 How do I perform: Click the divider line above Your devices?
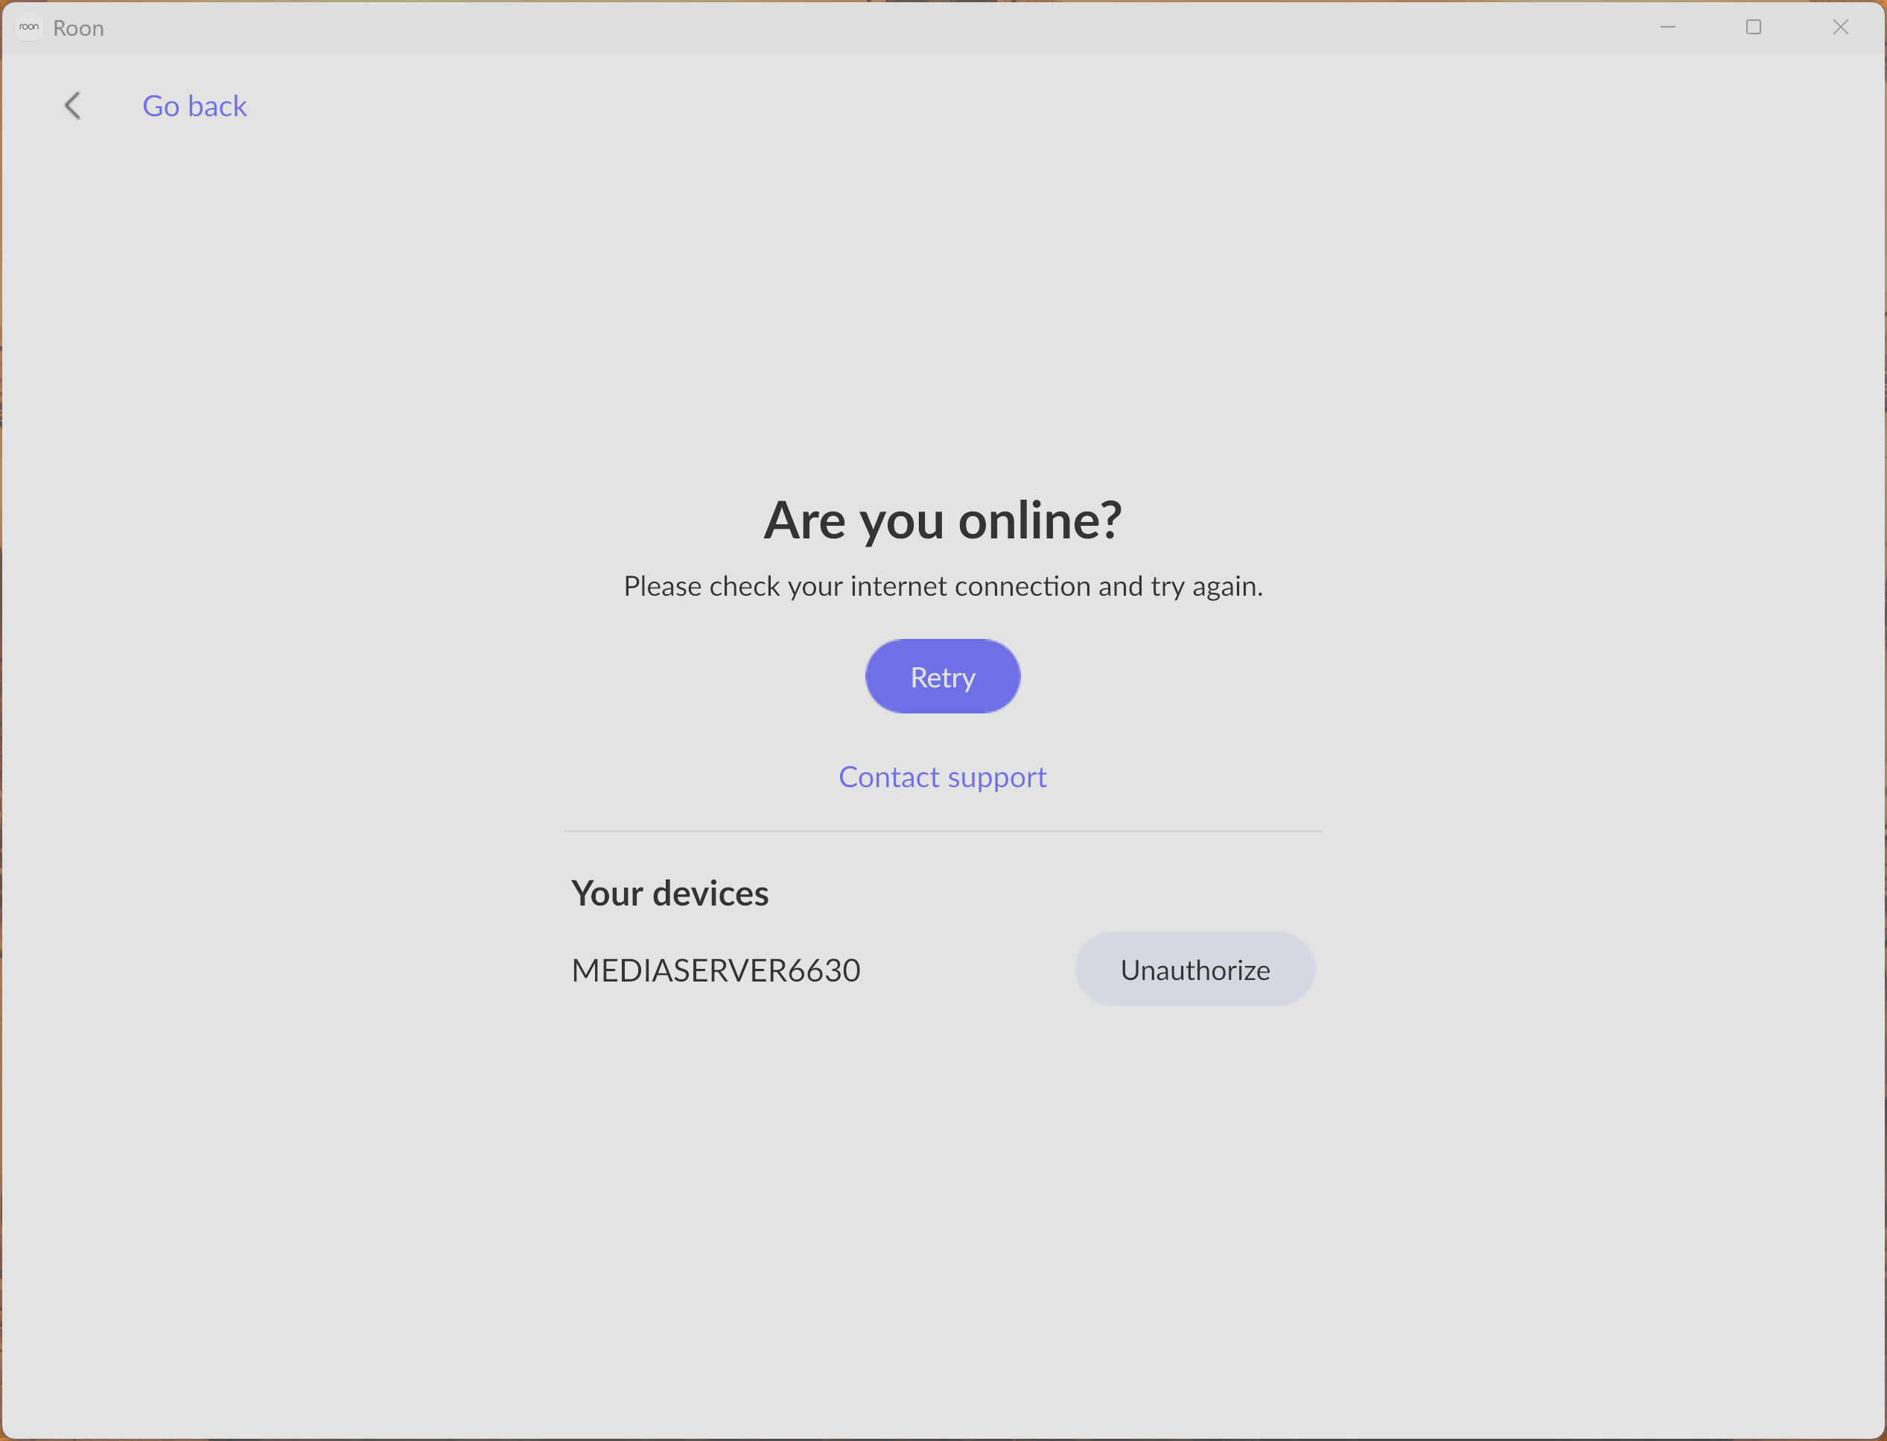(943, 831)
